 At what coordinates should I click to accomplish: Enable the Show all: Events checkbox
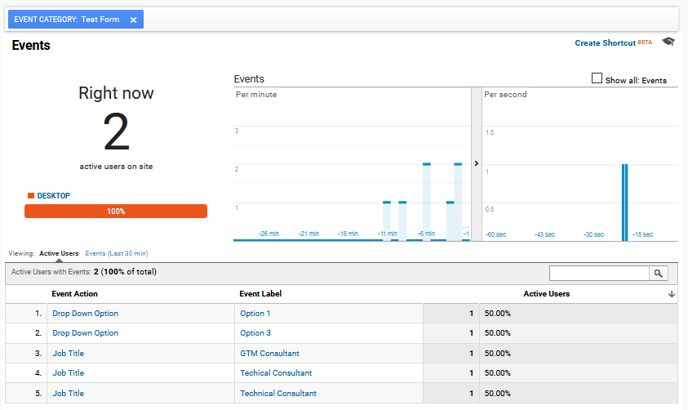tap(597, 79)
